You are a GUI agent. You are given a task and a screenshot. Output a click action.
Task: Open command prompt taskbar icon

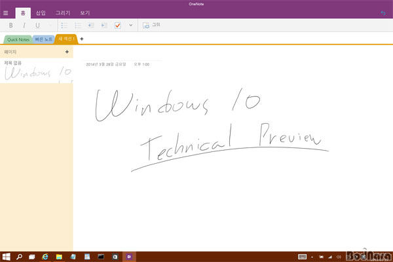tap(101, 257)
